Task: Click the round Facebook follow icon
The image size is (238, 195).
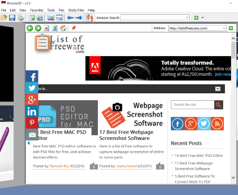Action: click(178, 123)
